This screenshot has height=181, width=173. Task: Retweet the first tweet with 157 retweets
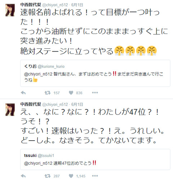tap(48, 93)
